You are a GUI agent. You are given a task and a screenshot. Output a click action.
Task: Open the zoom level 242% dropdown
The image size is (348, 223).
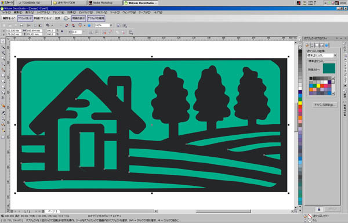[111, 26]
